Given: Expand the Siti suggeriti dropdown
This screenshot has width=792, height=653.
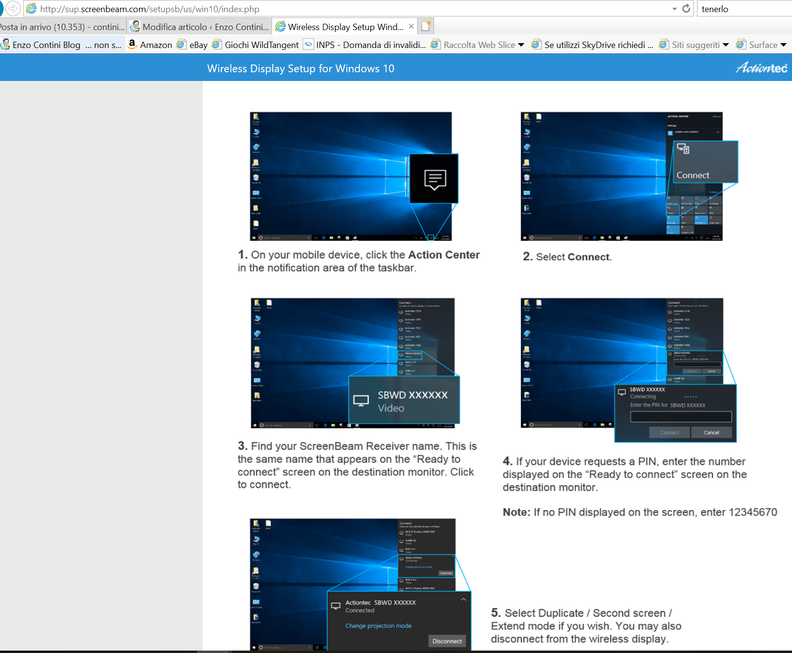Looking at the screenshot, I should 726,45.
